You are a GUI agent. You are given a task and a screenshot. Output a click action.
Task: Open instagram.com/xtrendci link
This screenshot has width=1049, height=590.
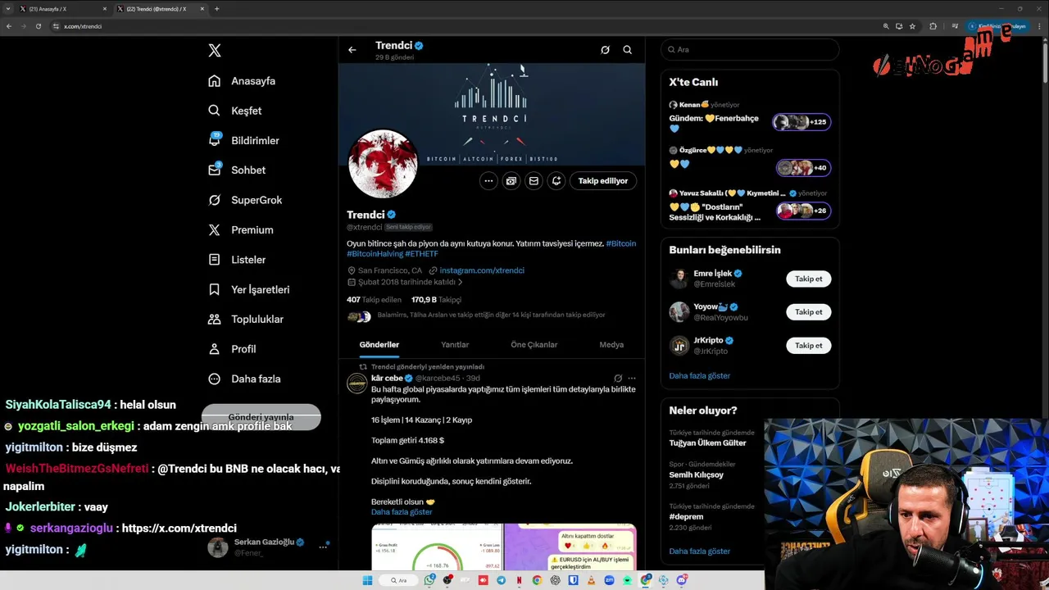(x=482, y=270)
